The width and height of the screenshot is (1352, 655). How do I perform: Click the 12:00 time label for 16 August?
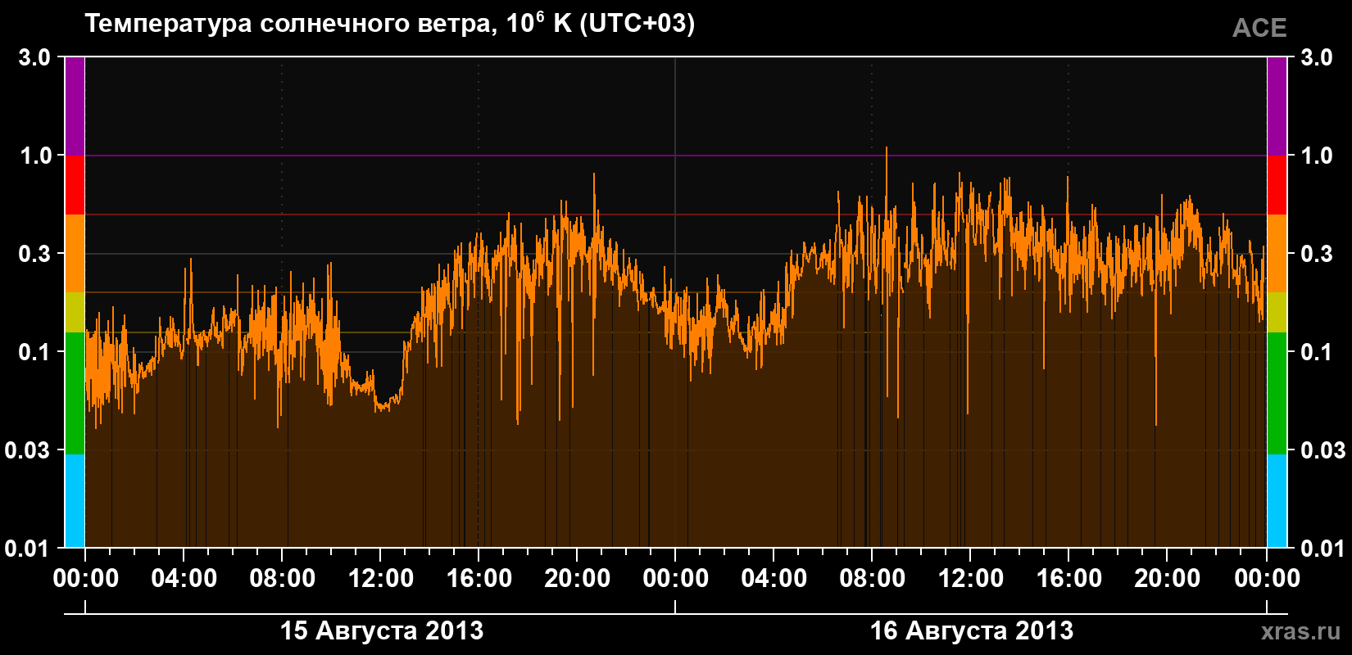[971, 579]
